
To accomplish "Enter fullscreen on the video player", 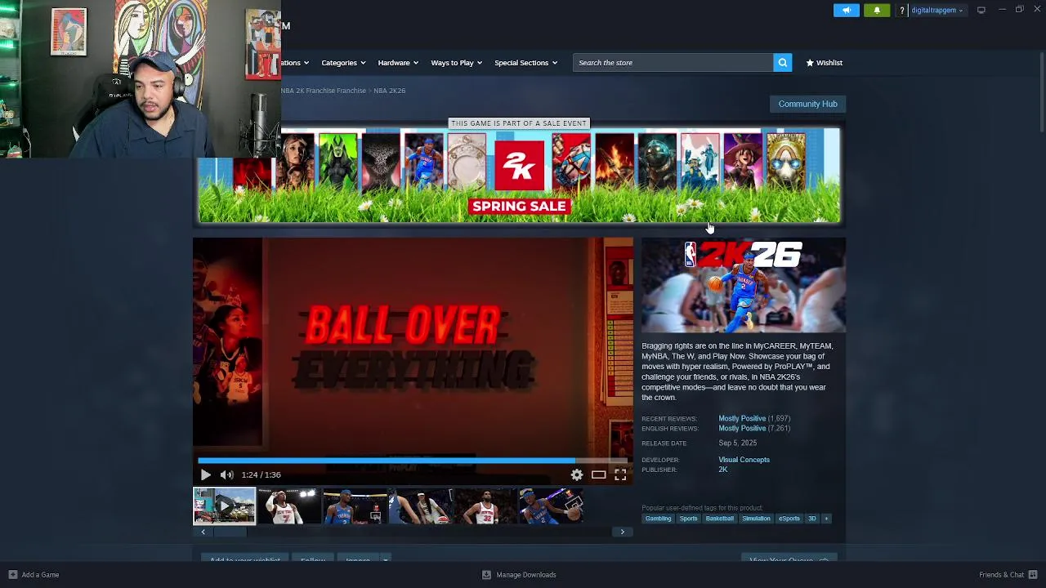I will pos(620,474).
